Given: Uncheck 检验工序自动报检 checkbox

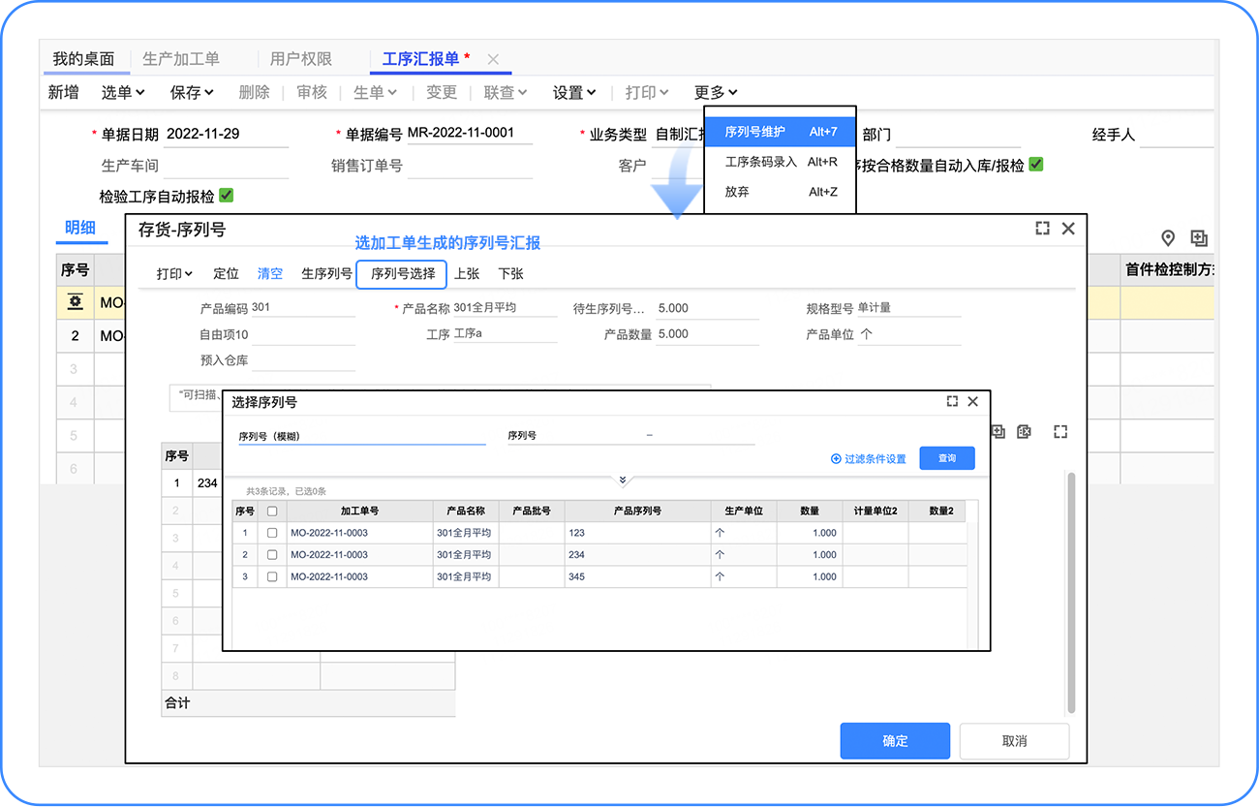Looking at the screenshot, I should coord(227,196).
